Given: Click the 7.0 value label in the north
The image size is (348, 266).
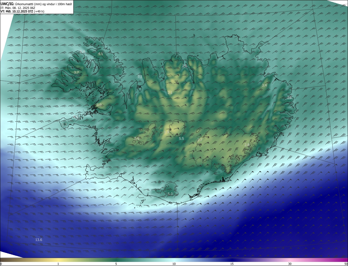Looking at the screenshot, I should point(185,66).
